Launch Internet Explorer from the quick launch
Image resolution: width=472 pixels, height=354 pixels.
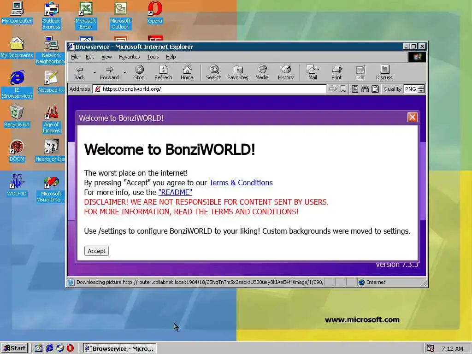pyautogui.click(x=49, y=348)
